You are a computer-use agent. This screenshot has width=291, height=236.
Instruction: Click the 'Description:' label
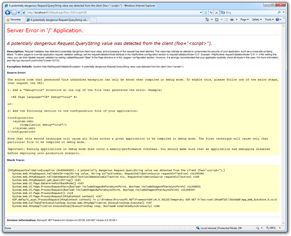[15, 52]
